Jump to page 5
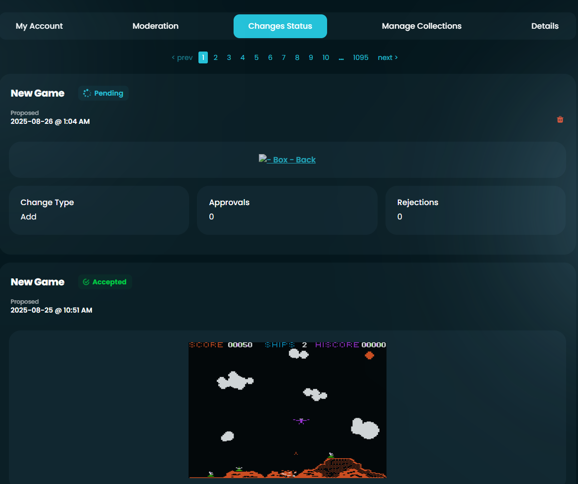This screenshot has width=578, height=484. (256, 57)
